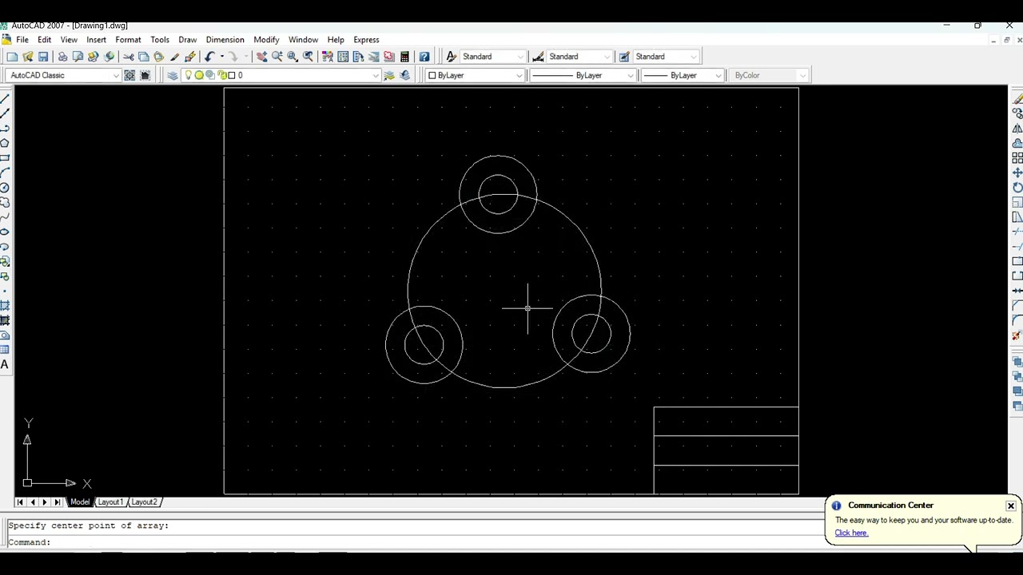Viewport: 1023px width, 575px height.
Task: Select the Table tool in draw toolbar
Action: pyautogui.click(x=5, y=350)
